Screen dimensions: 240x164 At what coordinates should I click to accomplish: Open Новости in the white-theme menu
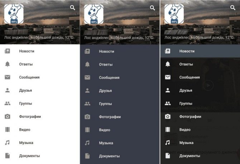click(40, 51)
